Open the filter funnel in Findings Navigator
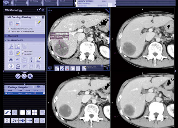The image size is (178, 128). (x=33, y=87)
